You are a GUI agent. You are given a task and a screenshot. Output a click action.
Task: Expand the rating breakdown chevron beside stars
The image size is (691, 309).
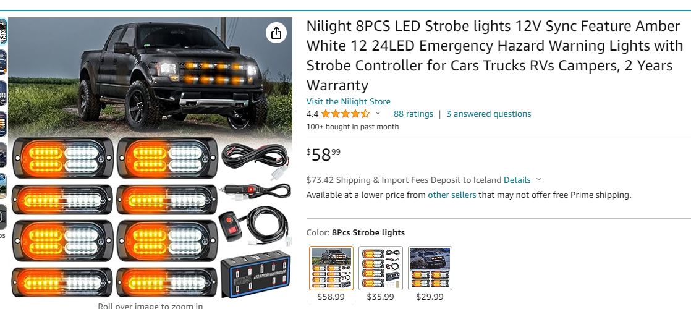(x=378, y=113)
